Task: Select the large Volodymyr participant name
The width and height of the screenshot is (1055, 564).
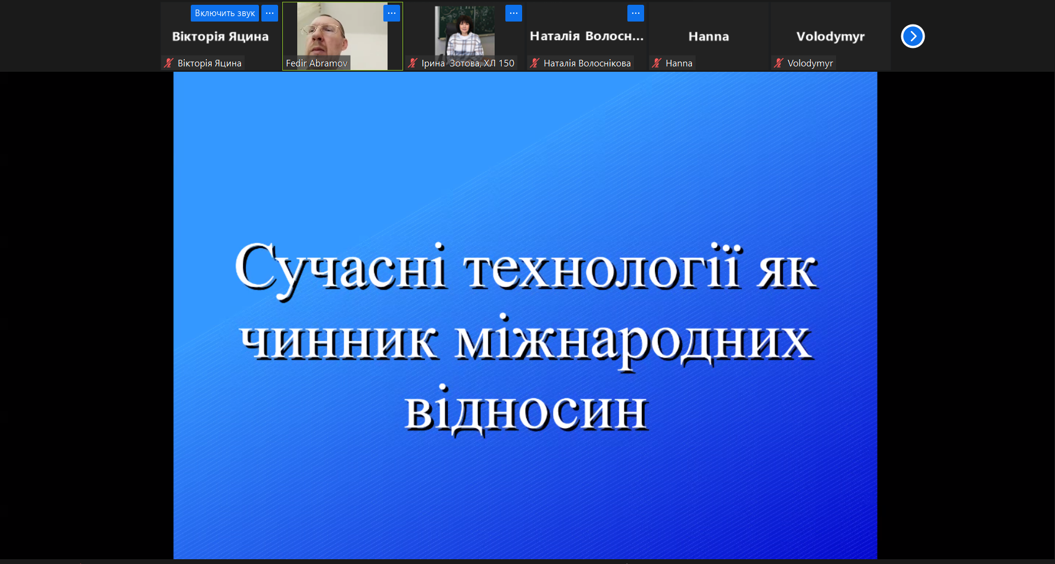Action: (x=830, y=36)
